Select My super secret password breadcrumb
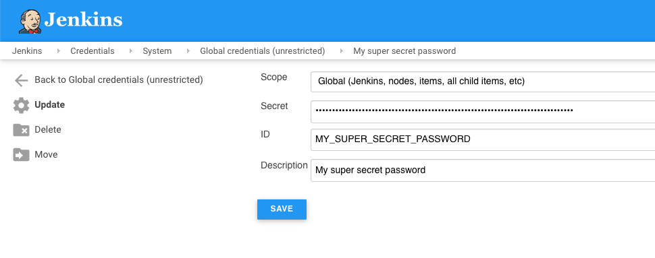 pos(404,51)
